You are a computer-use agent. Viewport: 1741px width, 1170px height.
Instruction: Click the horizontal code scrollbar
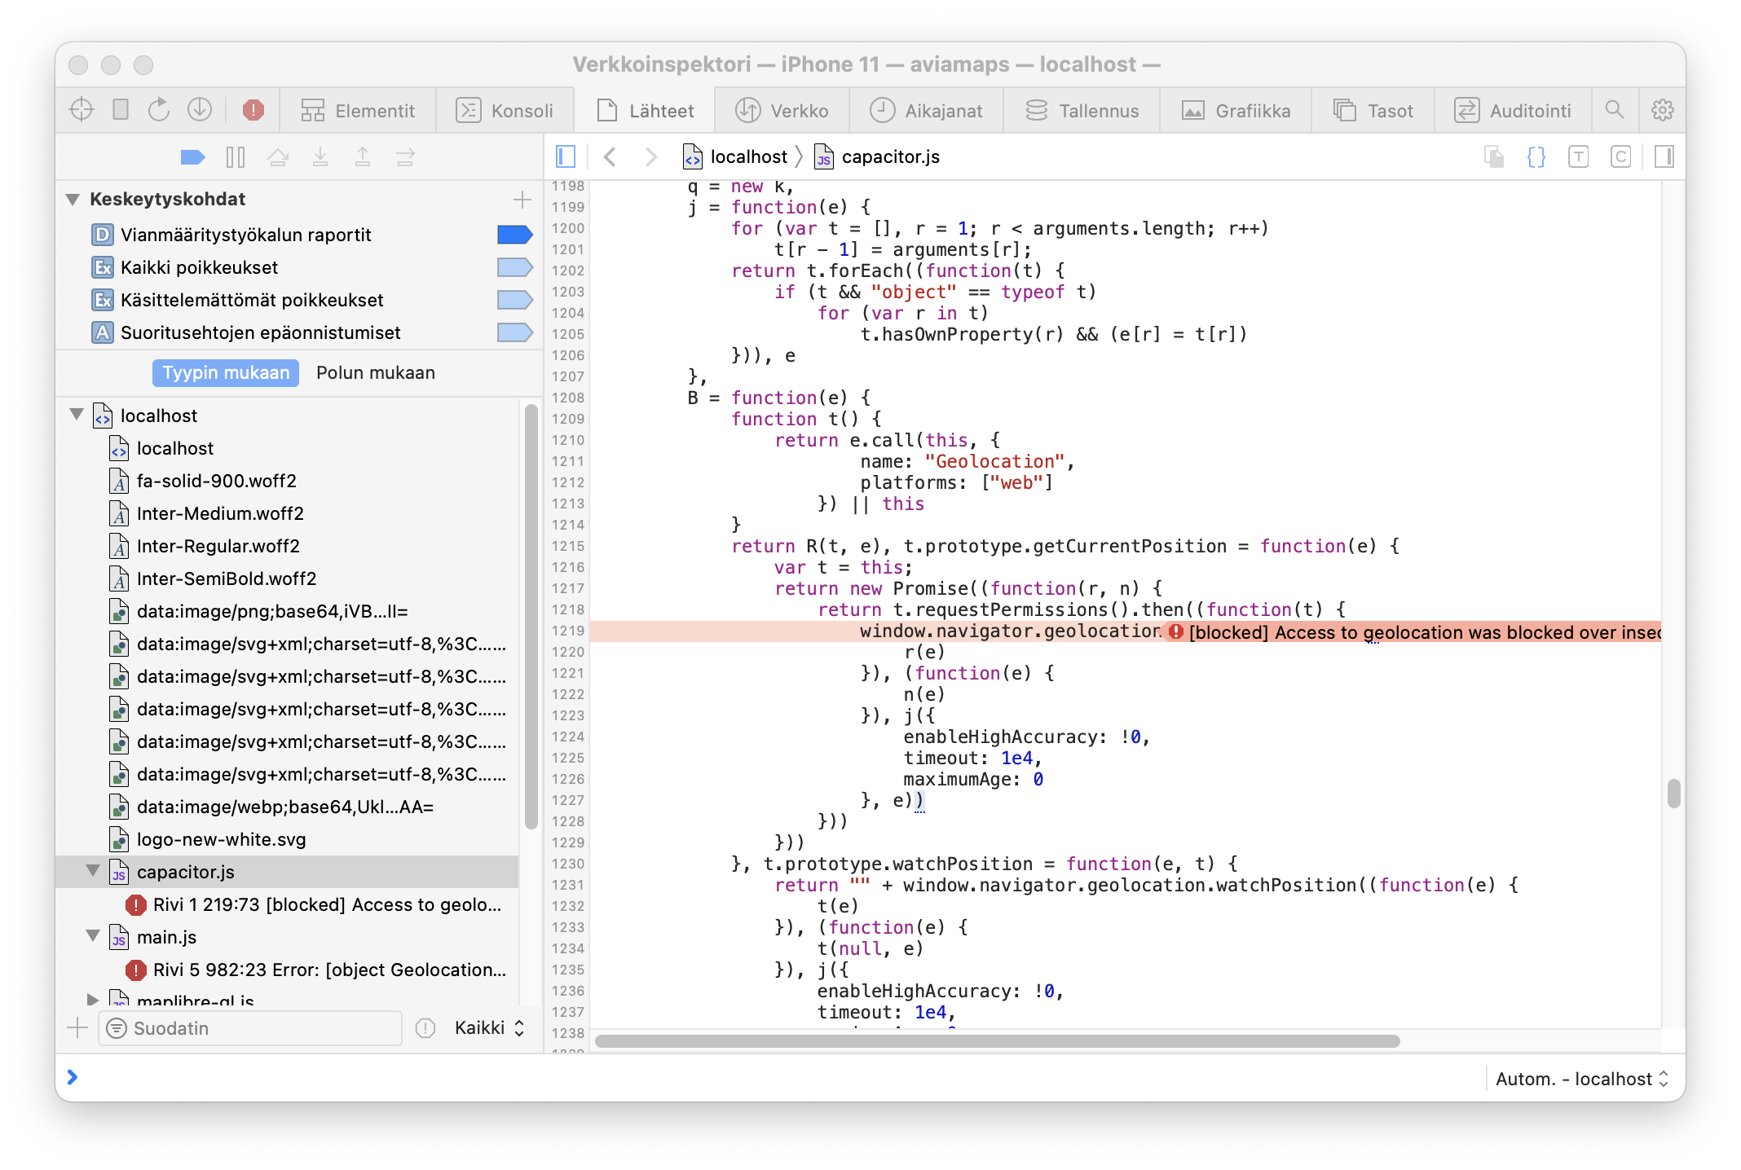point(997,1041)
